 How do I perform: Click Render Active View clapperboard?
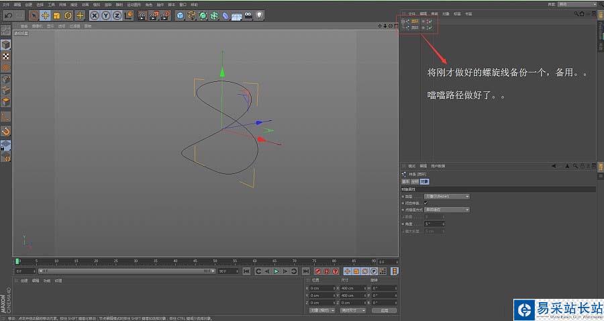click(142, 15)
